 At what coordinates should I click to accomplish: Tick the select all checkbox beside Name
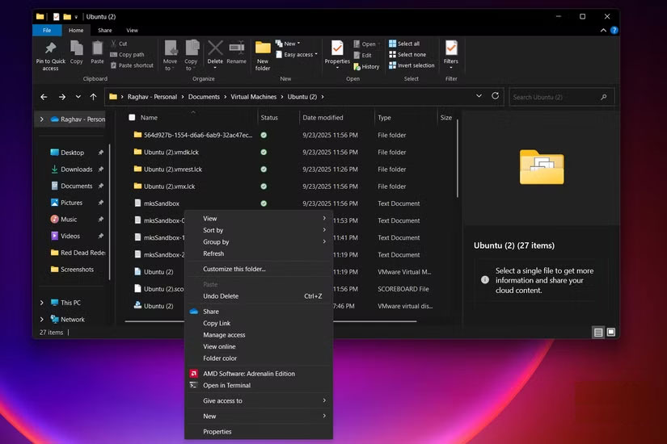tap(132, 118)
